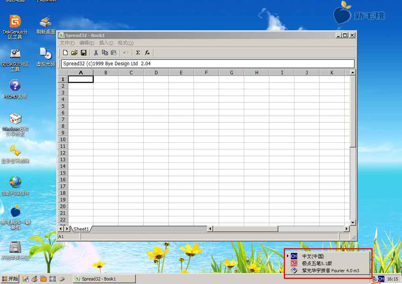The height and width of the screenshot is (284, 402).
Task: Select column header C
Action: (x=131, y=73)
